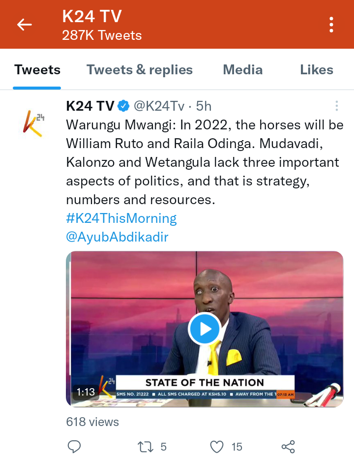Share the tweet with the share icon
This screenshot has width=354, height=459.
288,447
